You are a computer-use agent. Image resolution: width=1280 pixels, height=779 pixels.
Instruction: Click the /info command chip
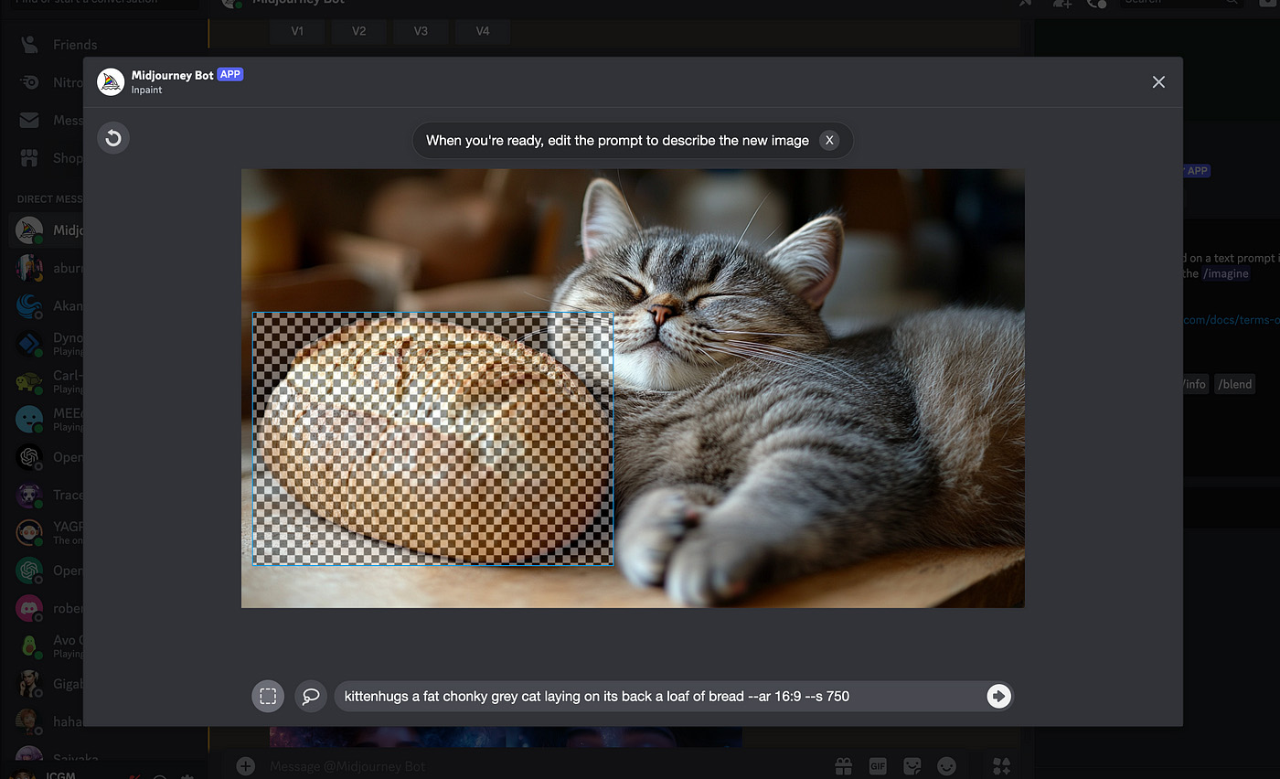click(x=1195, y=384)
